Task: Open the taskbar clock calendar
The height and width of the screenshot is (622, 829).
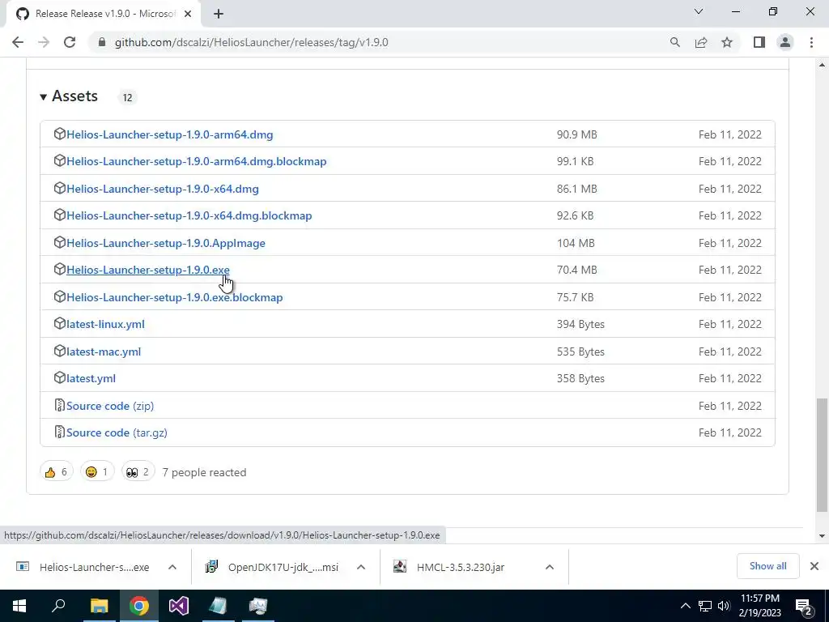Action: (x=759, y=606)
